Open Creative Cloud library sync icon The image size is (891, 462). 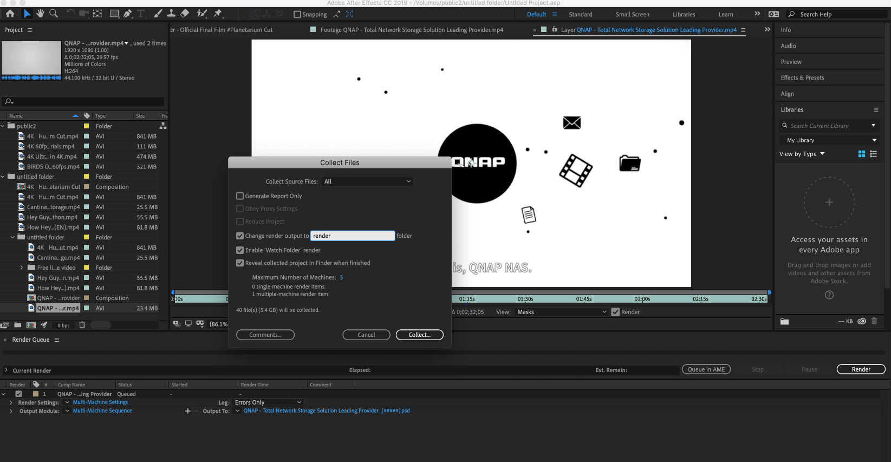click(x=862, y=321)
